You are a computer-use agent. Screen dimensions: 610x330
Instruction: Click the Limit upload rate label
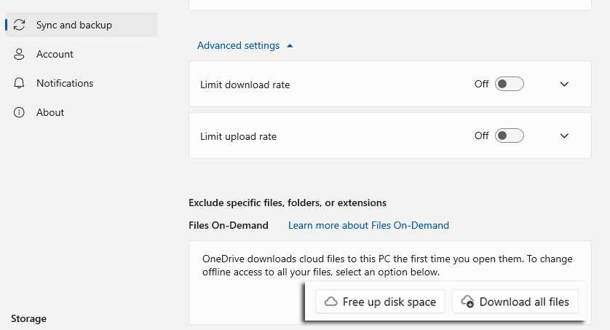238,136
